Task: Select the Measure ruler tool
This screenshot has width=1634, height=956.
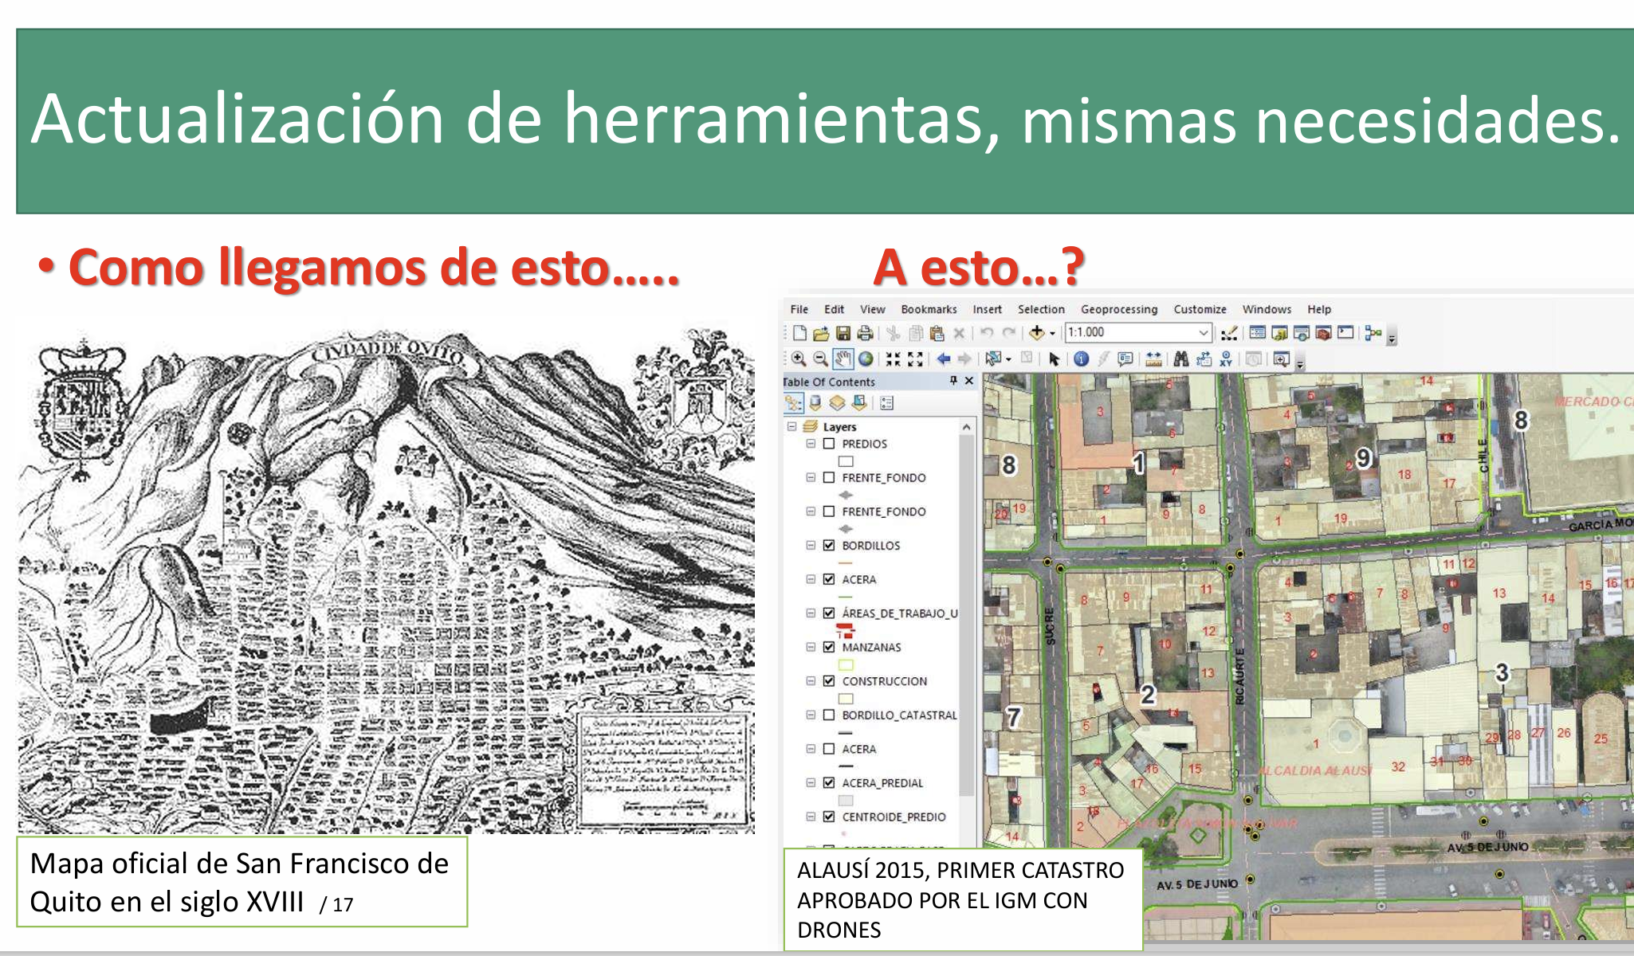Action: click(1153, 359)
